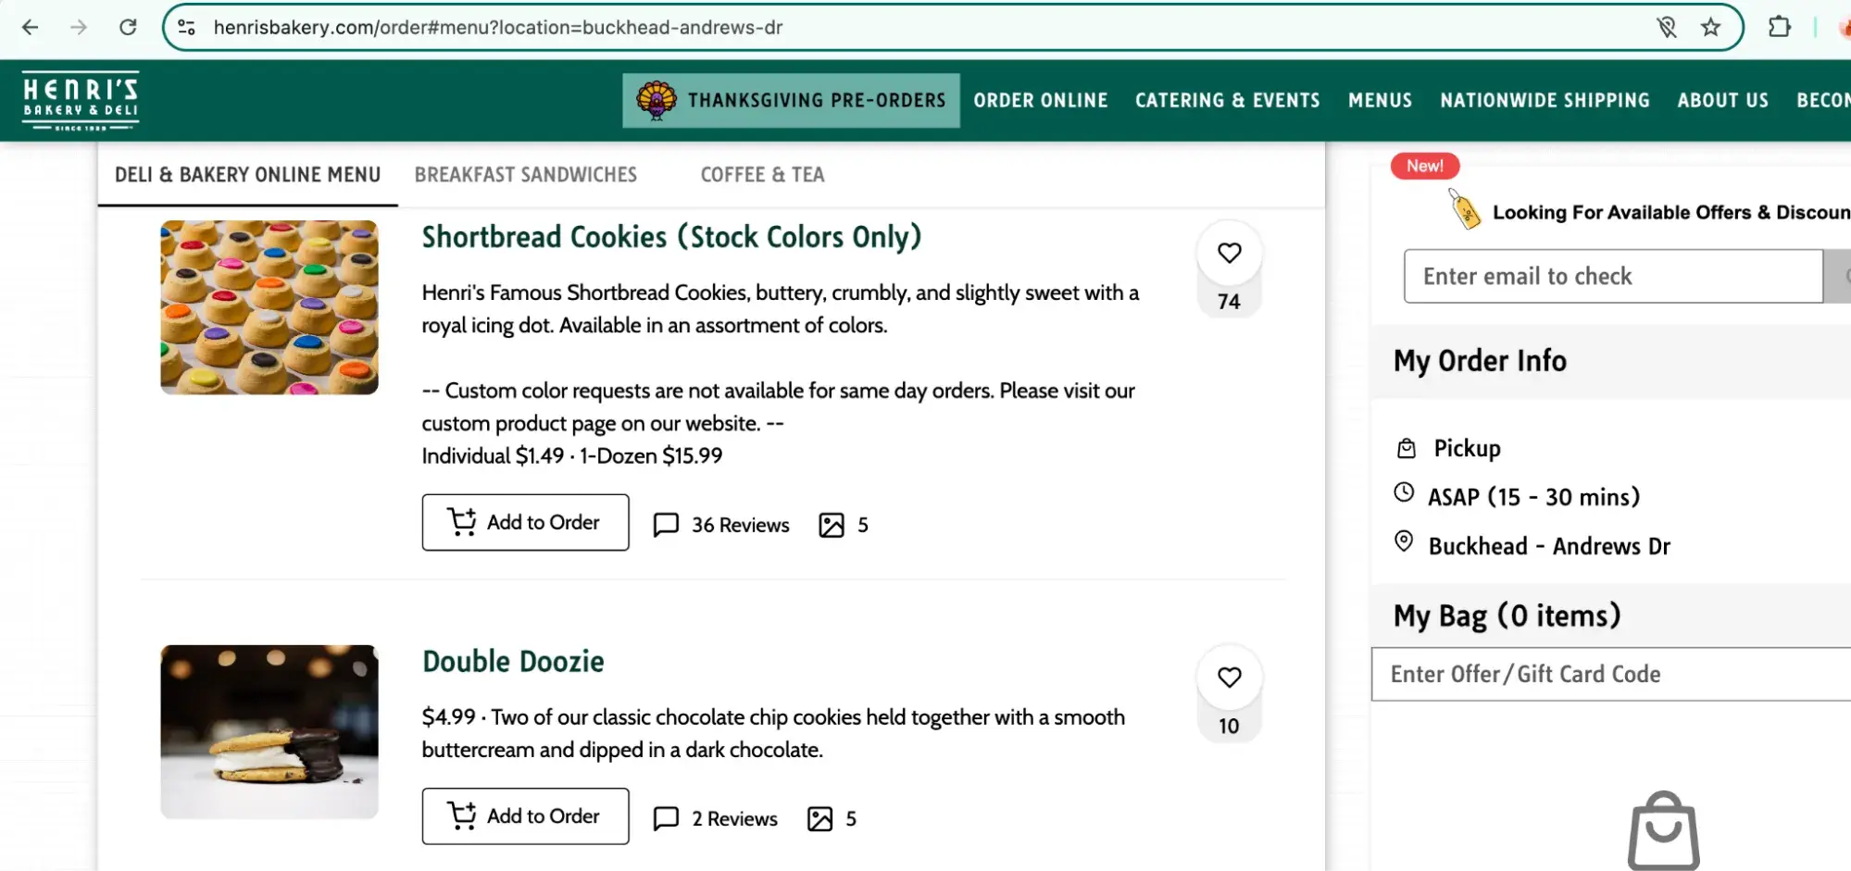The height and width of the screenshot is (871, 1851).
Task: Open Shortbread Cookies photo gallery icon
Action: [x=832, y=525]
